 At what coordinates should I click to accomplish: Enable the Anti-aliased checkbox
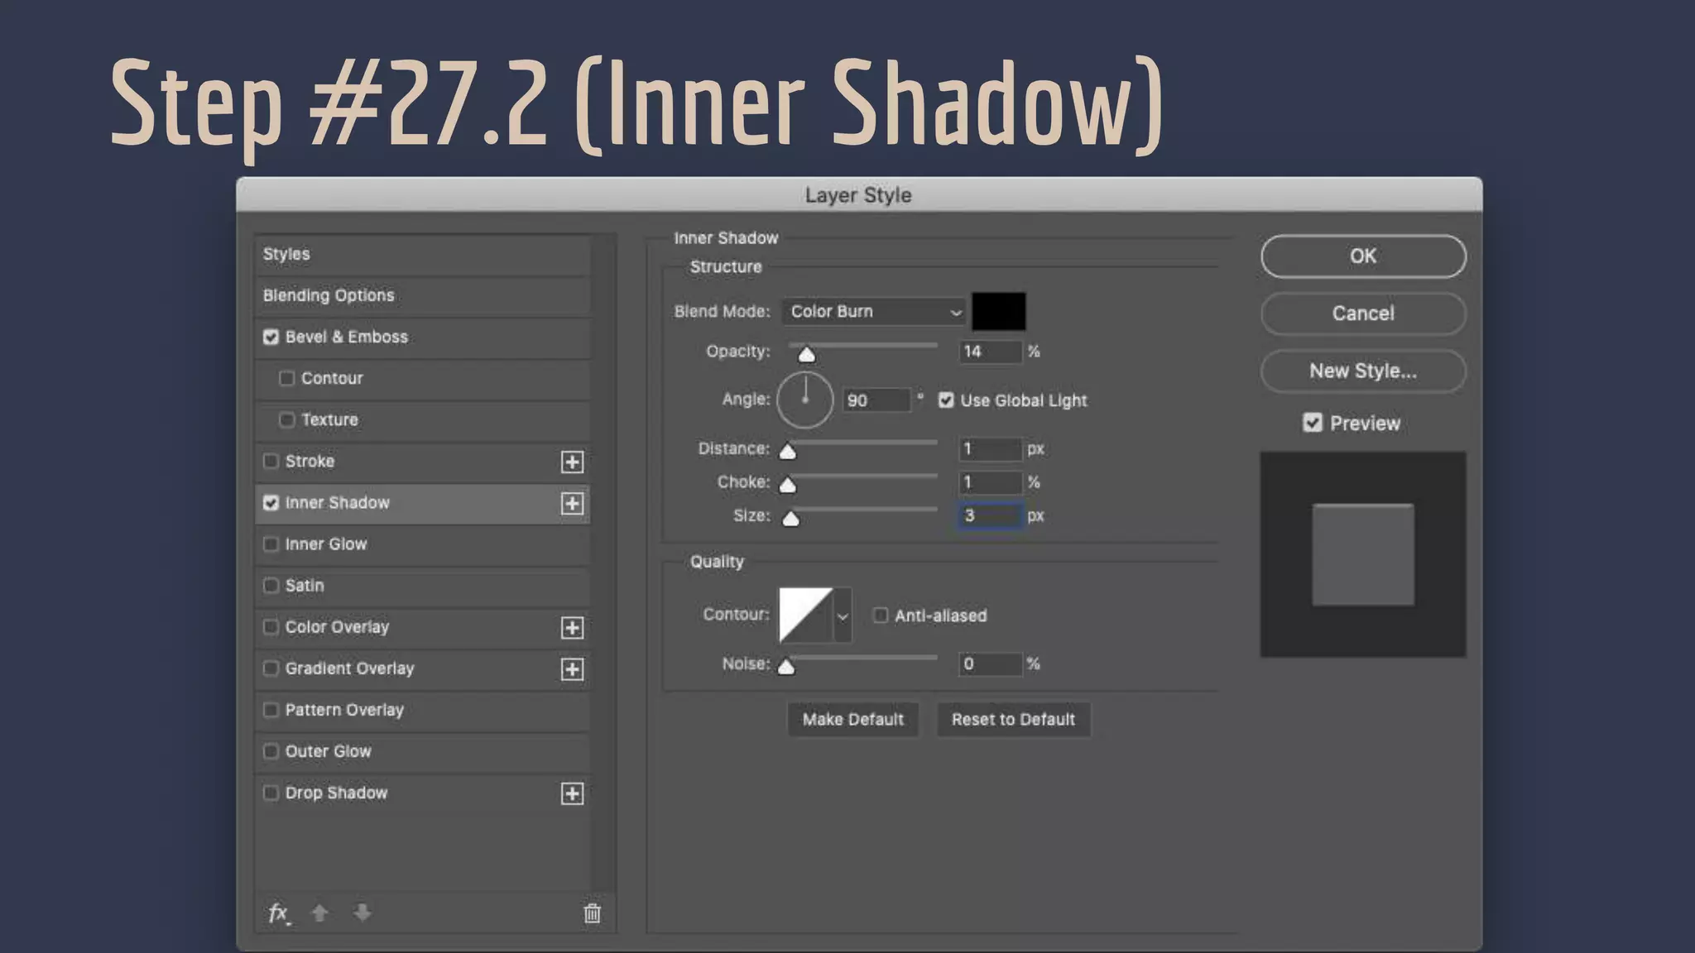tap(881, 615)
